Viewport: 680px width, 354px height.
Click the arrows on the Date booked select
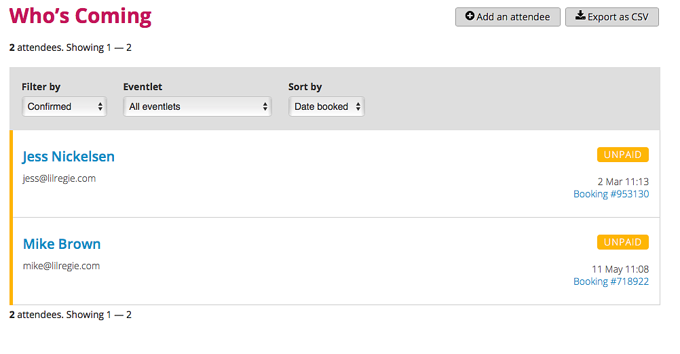[x=358, y=106]
